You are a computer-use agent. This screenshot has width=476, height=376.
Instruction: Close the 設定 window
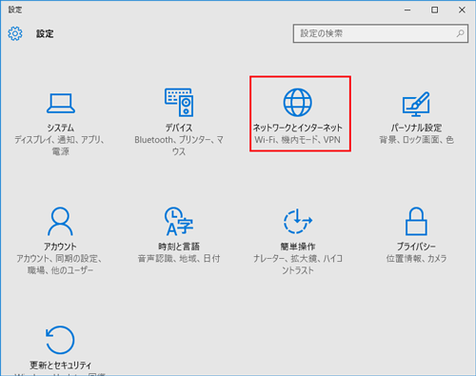pos(462,10)
